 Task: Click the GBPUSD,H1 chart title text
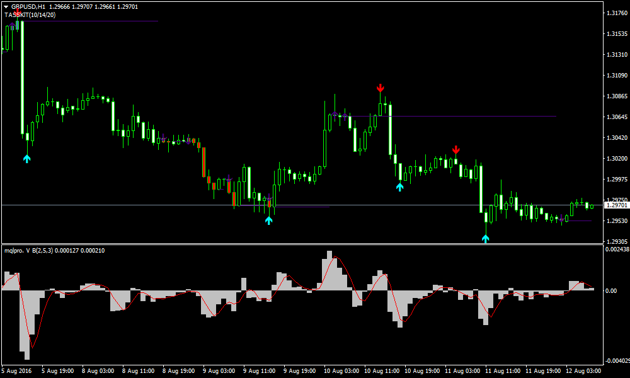(28, 6)
